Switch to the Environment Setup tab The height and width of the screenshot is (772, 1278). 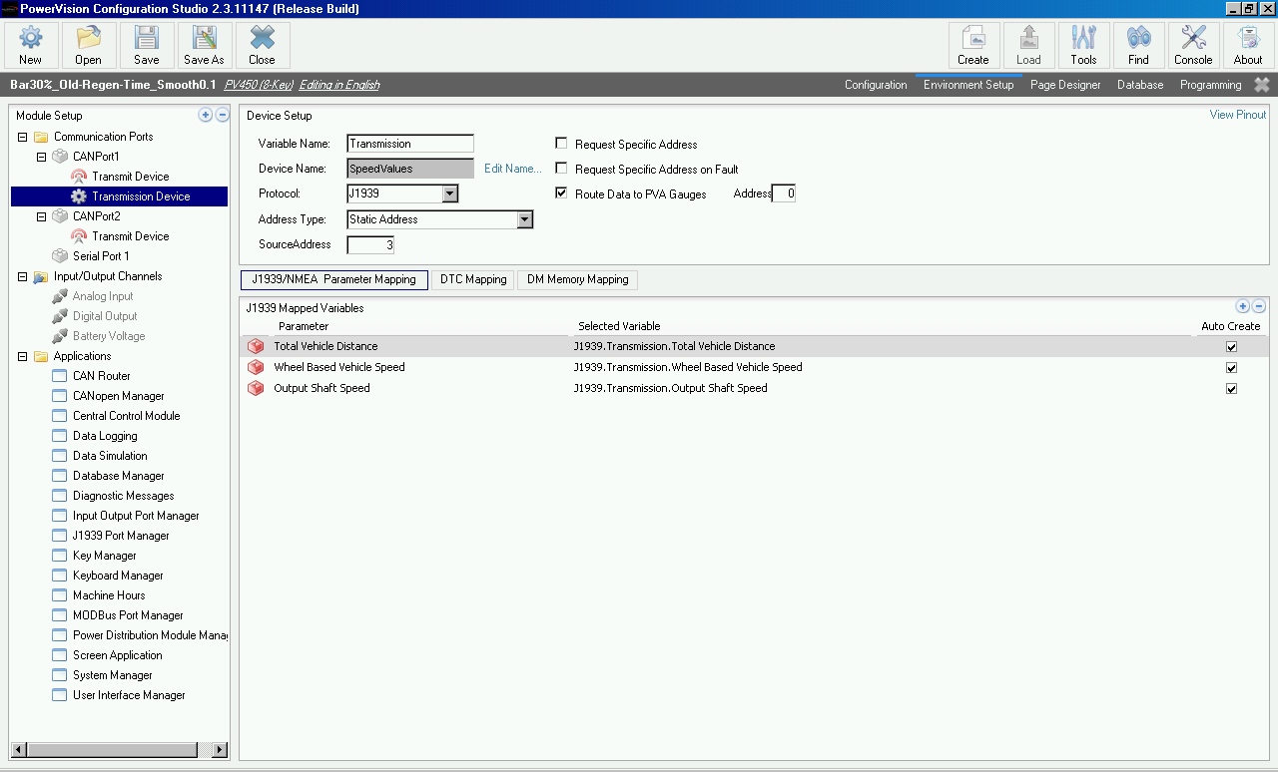968,85
